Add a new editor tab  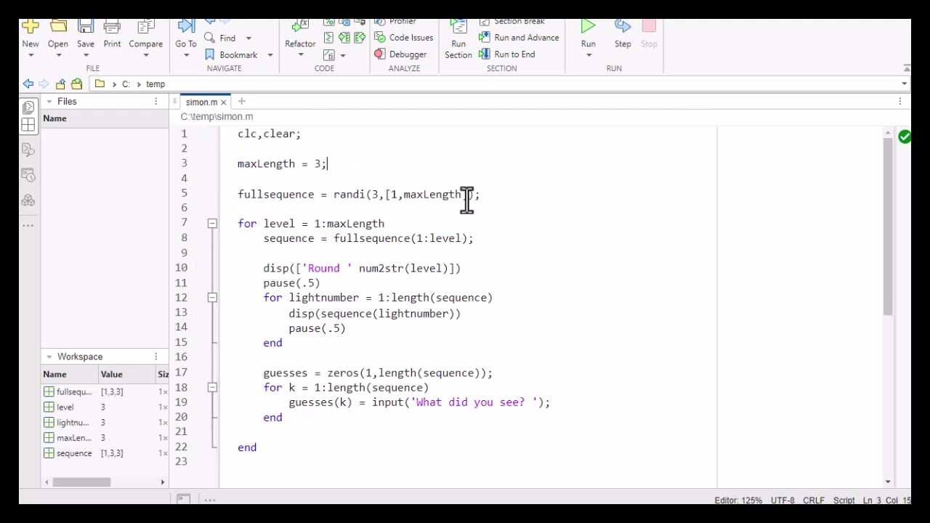[242, 102]
